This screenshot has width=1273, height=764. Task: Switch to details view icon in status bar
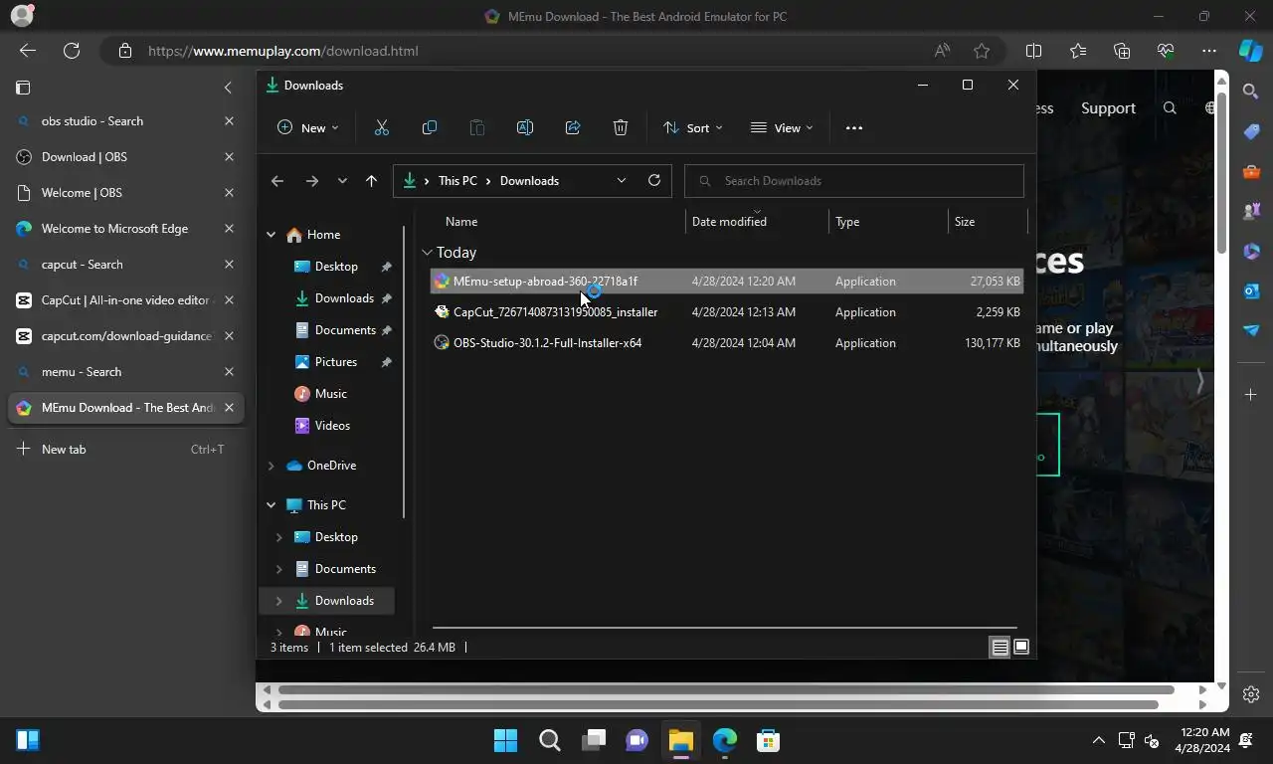1000,648
